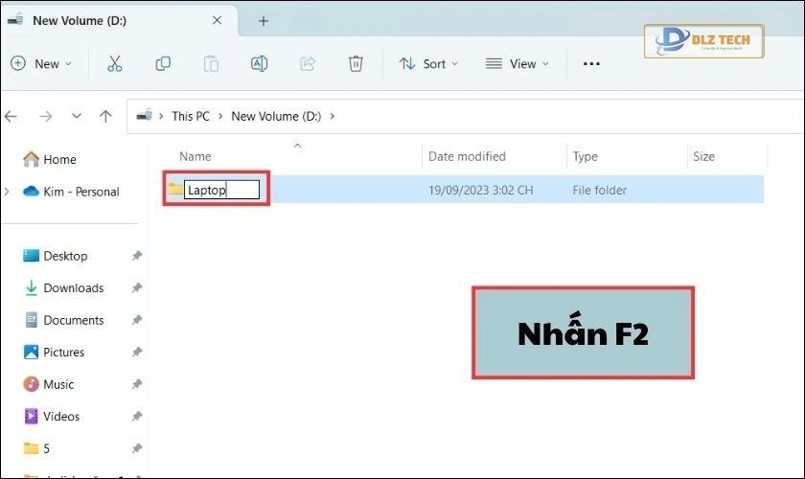The height and width of the screenshot is (479, 805).
Task: Open the Sort dropdown menu
Action: (428, 63)
